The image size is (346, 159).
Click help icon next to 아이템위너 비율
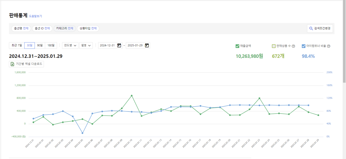pyautogui.click(x=329, y=46)
